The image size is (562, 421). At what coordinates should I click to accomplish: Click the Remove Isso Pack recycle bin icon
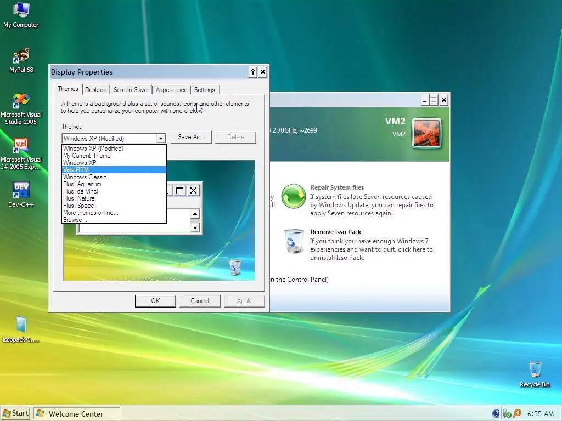294,241
